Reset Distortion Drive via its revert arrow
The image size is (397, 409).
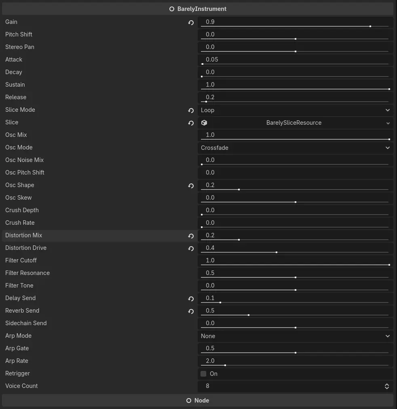click(x=191, y=248)
